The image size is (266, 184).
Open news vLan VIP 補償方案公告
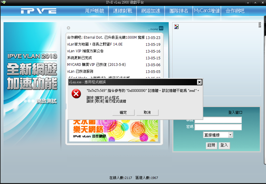(x=85, y=51)
